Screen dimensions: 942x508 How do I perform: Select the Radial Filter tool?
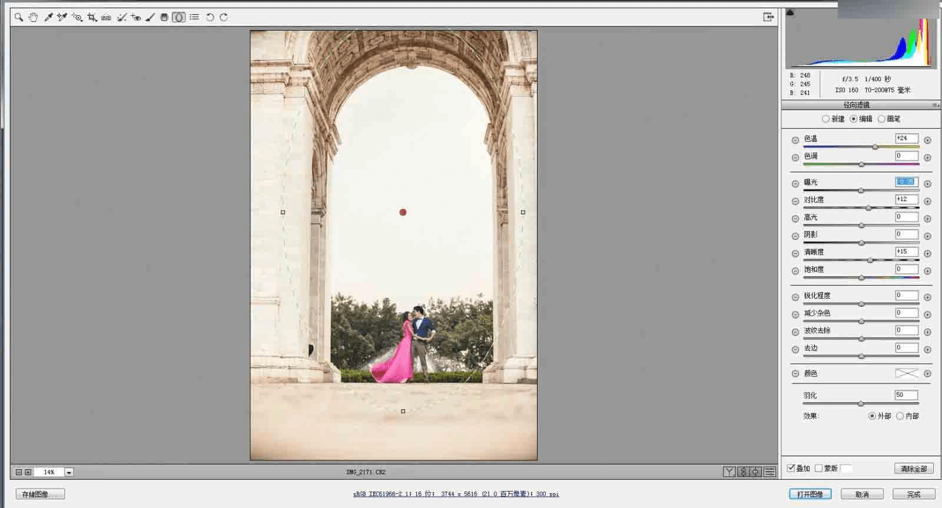tap(178, 18)
